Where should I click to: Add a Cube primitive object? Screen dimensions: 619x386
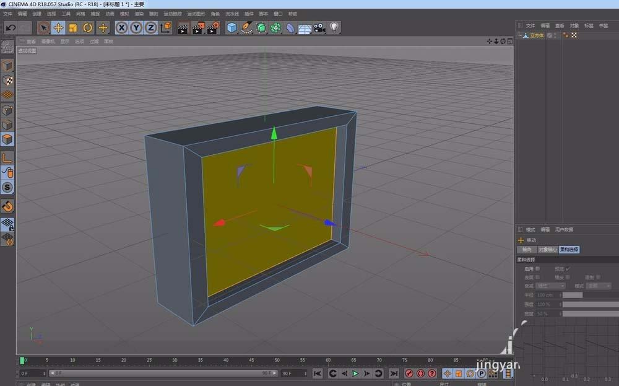(232, 27)
